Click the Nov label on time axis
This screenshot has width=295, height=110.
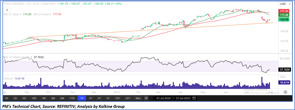click(73, 92)
